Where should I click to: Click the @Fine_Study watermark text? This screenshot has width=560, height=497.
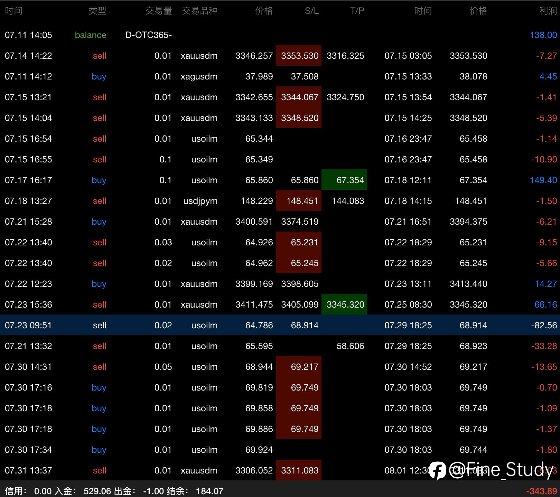click(x=501, y=470)
